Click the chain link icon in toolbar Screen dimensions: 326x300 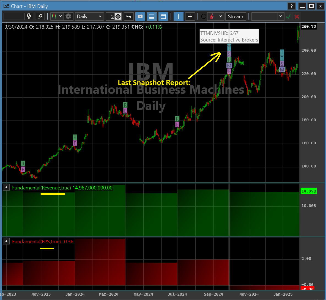(x=40, y=16)
